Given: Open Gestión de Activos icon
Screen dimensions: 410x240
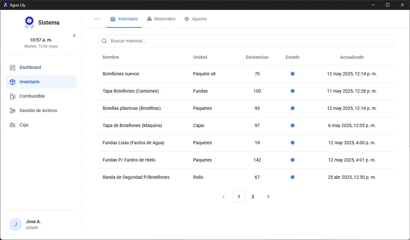Looking at the screenshot, I should pyautogui.click(x=12, y=111).
